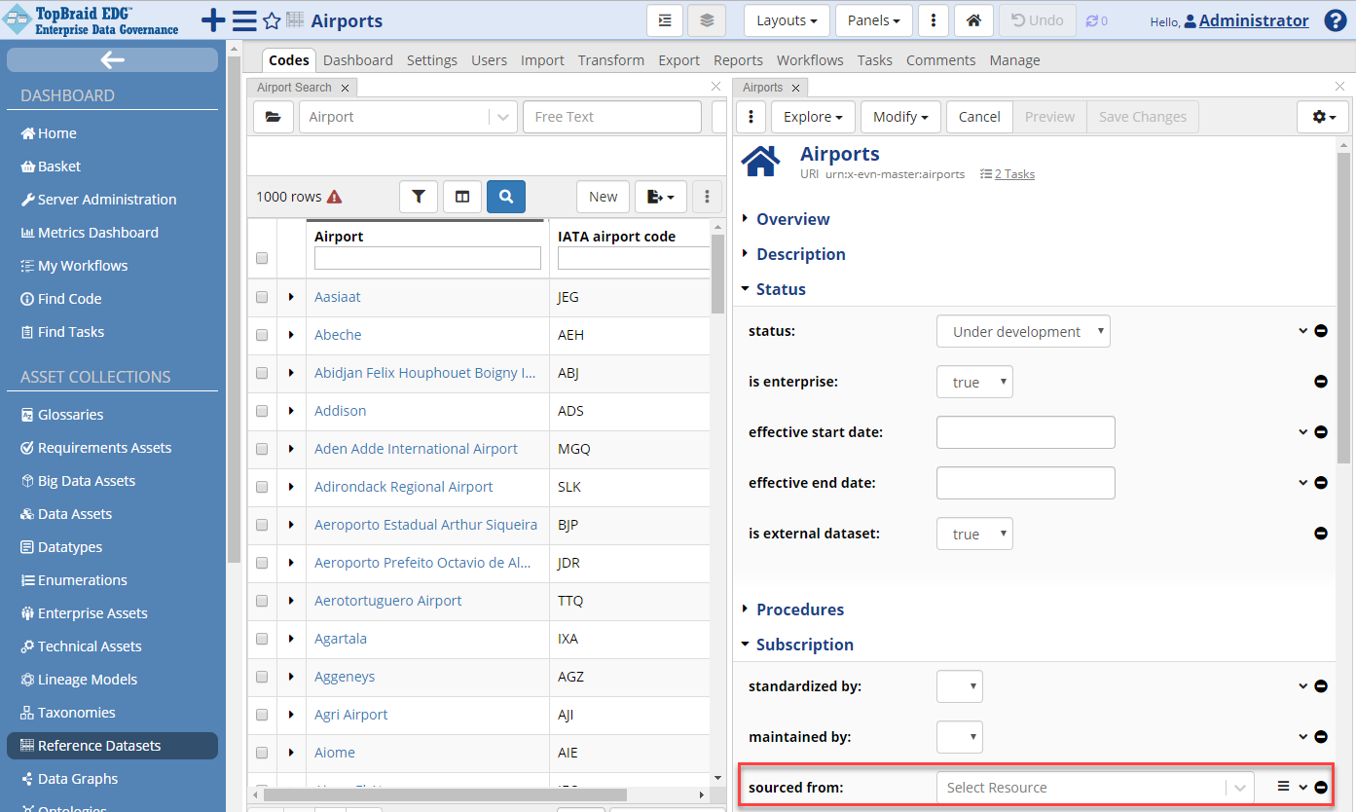
Task: Open the Layouts dropdown menu
Action: (x=787, y=20)
